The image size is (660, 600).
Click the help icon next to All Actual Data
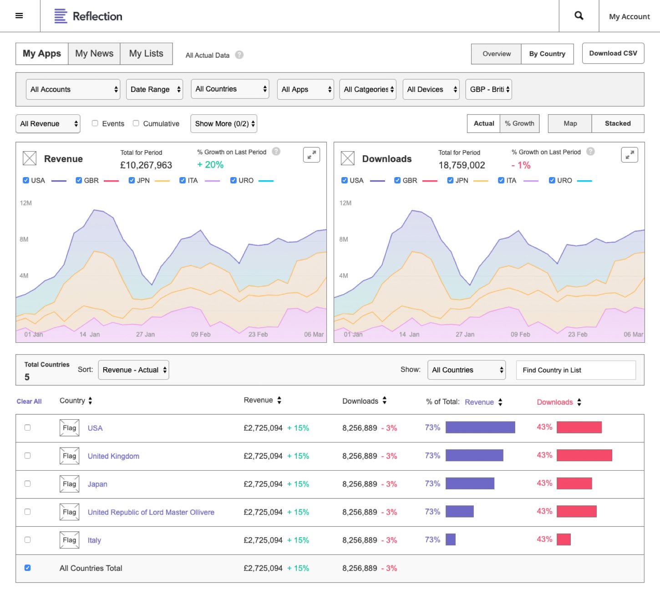[x=239, y=55]
